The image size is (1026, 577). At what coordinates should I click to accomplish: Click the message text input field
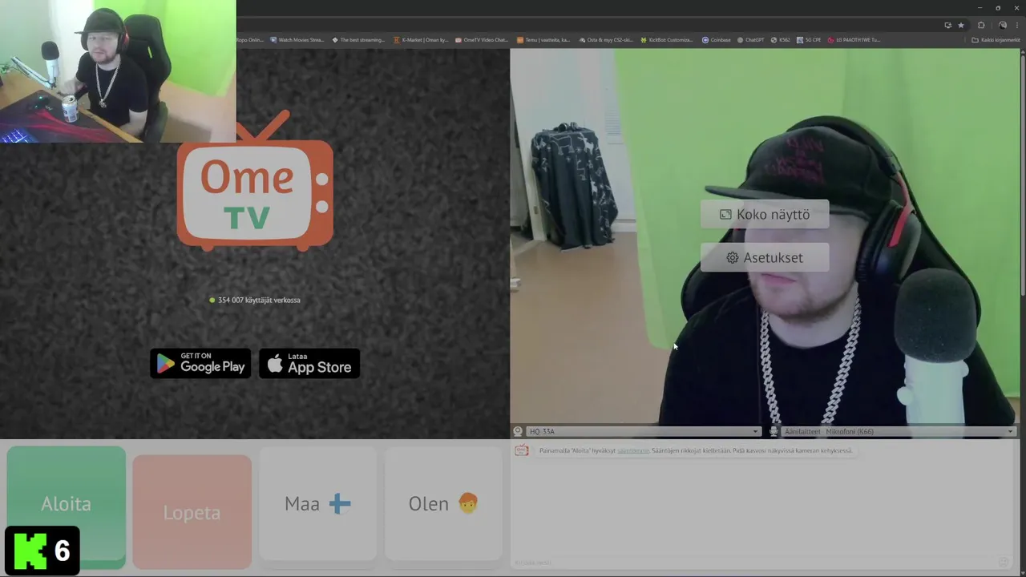753,562
